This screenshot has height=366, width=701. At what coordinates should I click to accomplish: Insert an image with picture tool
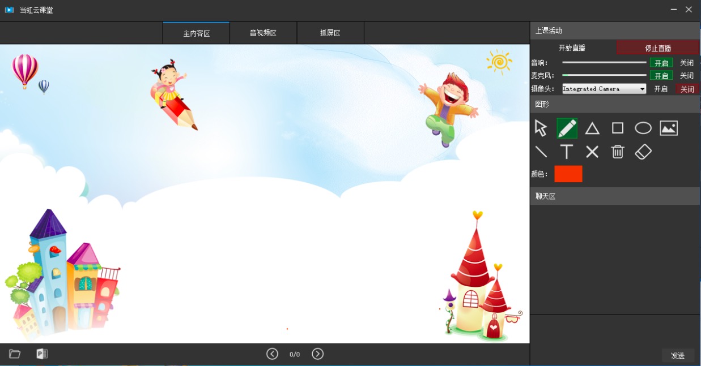669,128
